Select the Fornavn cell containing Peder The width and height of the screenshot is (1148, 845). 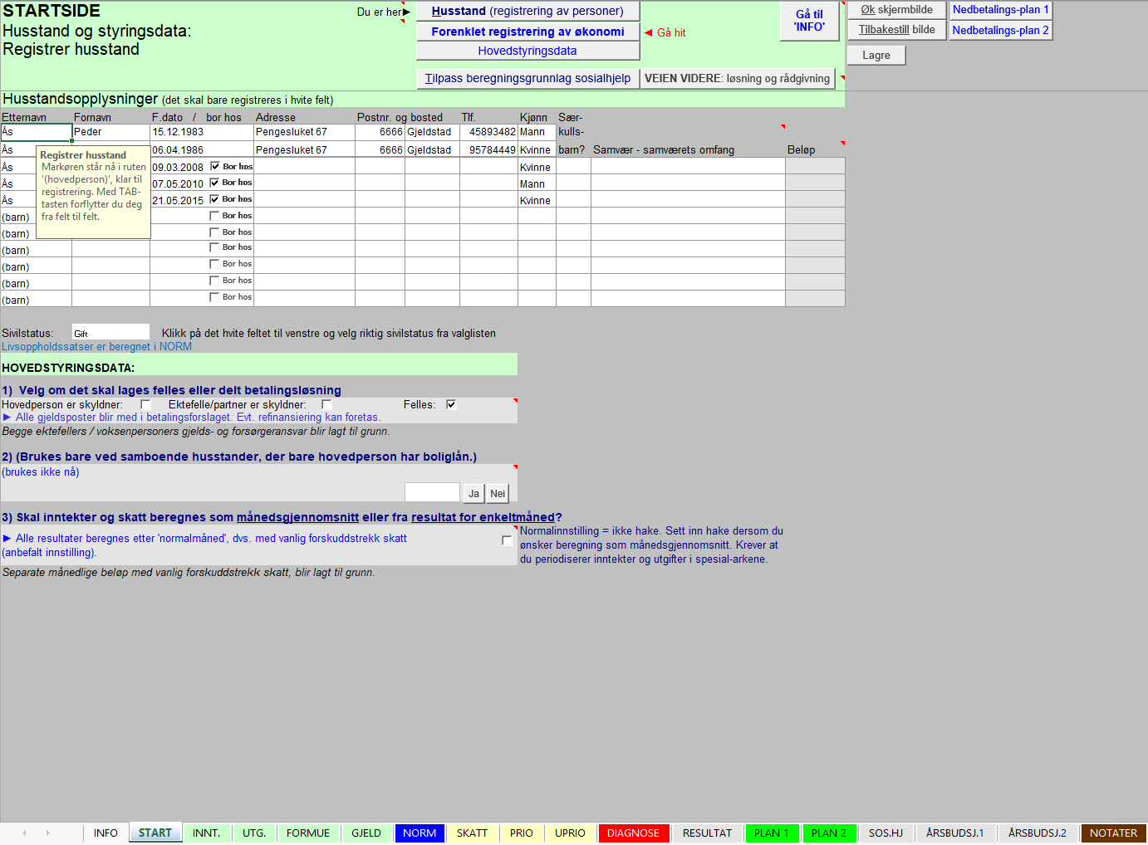click(x=110, y=132)
